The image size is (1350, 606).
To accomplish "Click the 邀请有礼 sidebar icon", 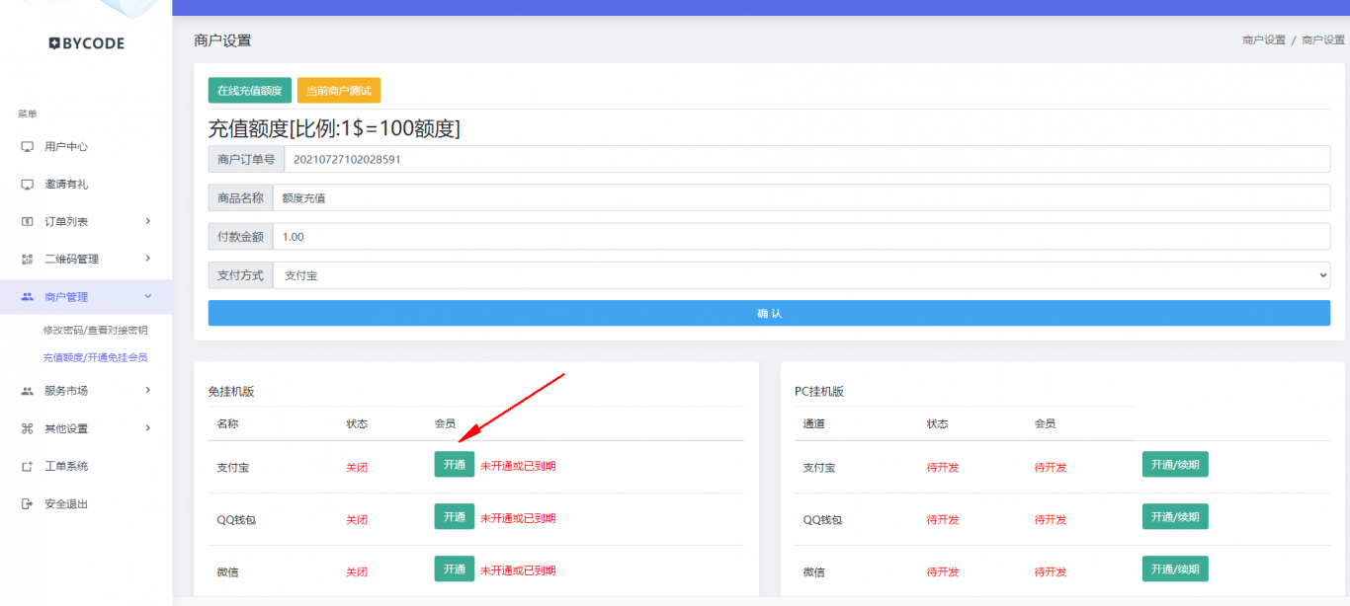I will [27, 185].
